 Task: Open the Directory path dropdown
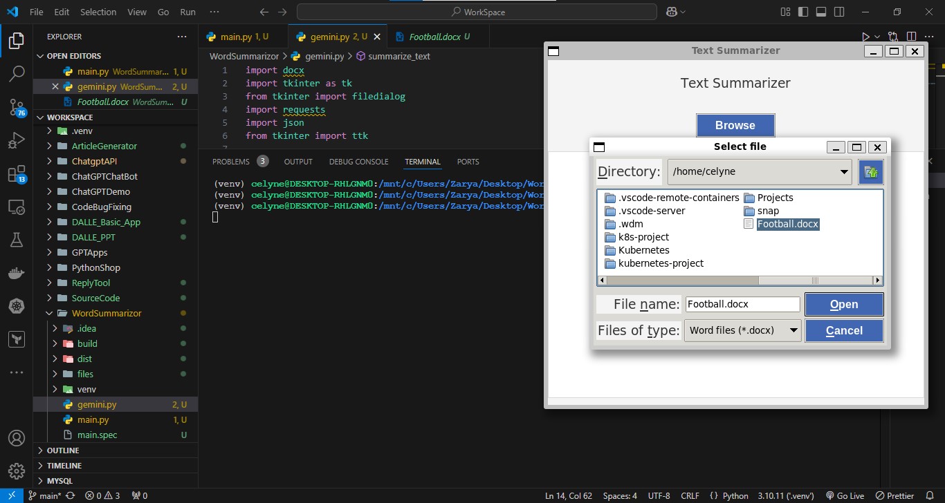[844, 172]
